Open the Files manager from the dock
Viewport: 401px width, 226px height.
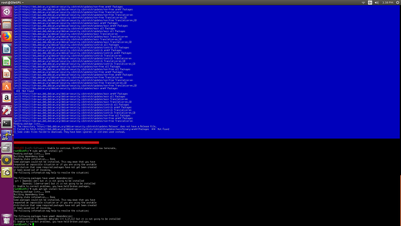click(x=6, y=24)
